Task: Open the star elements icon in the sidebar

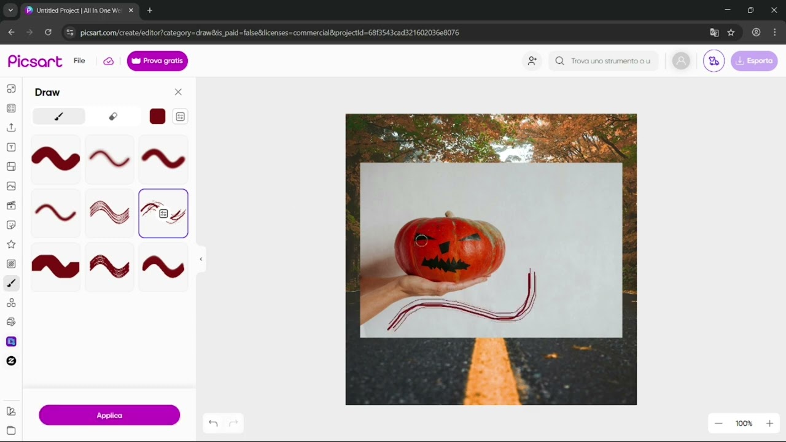Action: (x=11, y=244)
